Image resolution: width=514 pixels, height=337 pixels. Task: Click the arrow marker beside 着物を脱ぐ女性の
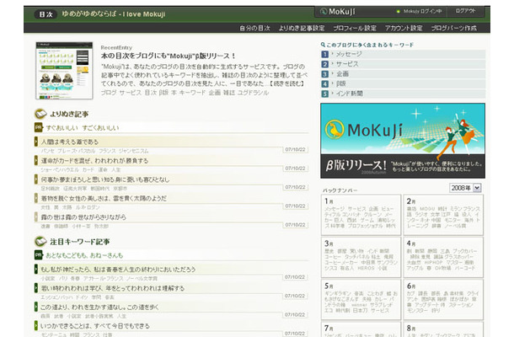(x=35, y=198)
